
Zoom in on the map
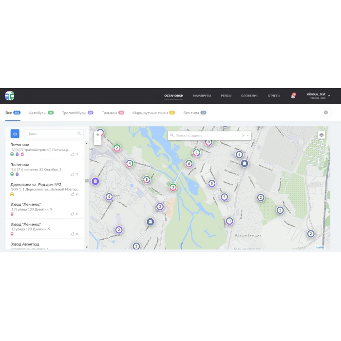click(x=98, y=134)
